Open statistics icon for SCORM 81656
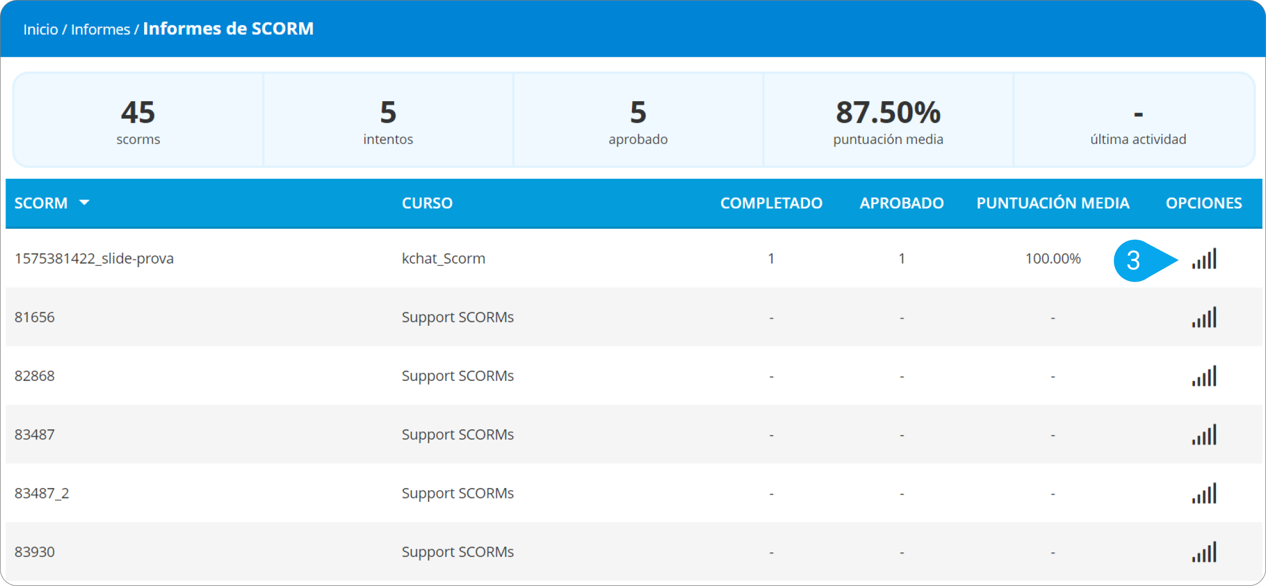Viewport: 1266px width, 586px height. click(x=1204, y=318)
